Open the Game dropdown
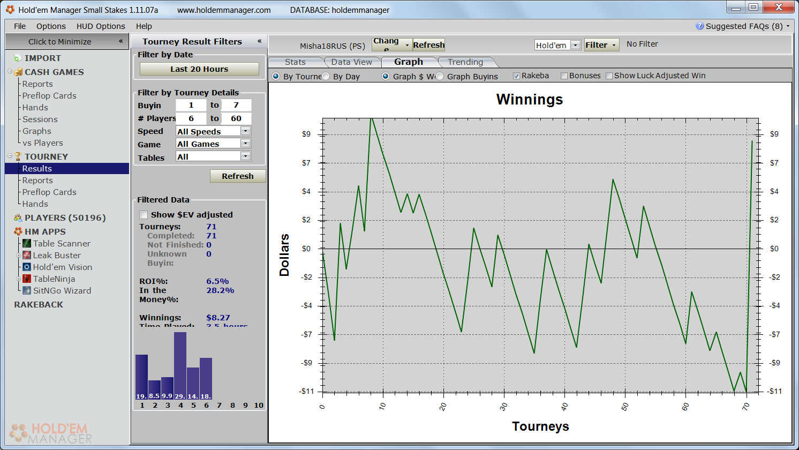 coord(245,143)
